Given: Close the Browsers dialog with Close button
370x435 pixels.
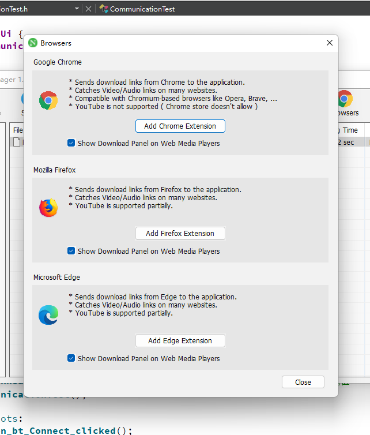Looking at the screenshot, I should click(303, 382).
